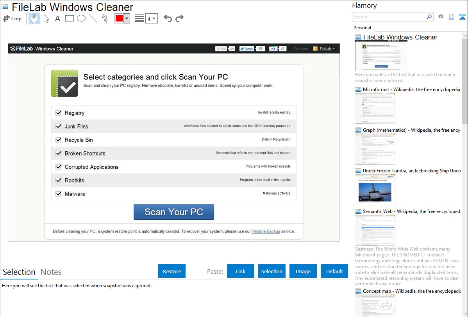Click the document icon beside camera
Screen dimensions: 468x317
[x=452, y=17]
